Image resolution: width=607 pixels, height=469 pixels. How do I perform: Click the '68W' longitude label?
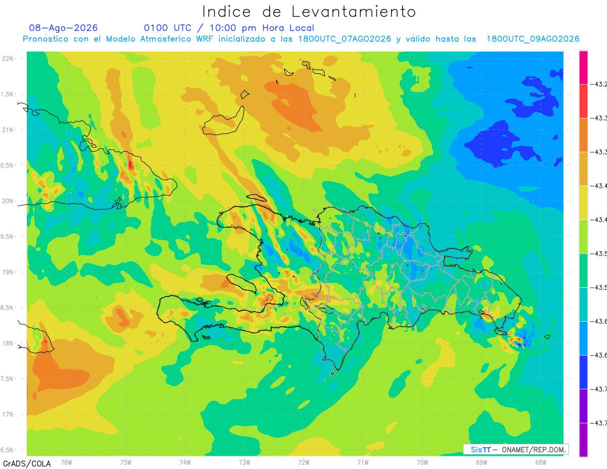tap(541, 462)
